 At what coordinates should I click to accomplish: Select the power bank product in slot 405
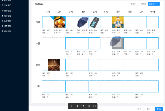[x=94, y=22]
